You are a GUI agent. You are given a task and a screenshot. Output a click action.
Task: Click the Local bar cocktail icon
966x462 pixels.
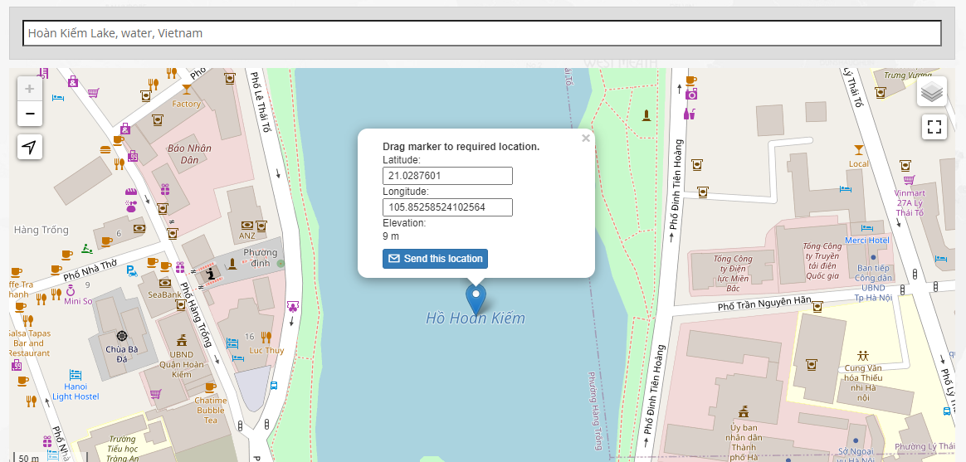859,149
